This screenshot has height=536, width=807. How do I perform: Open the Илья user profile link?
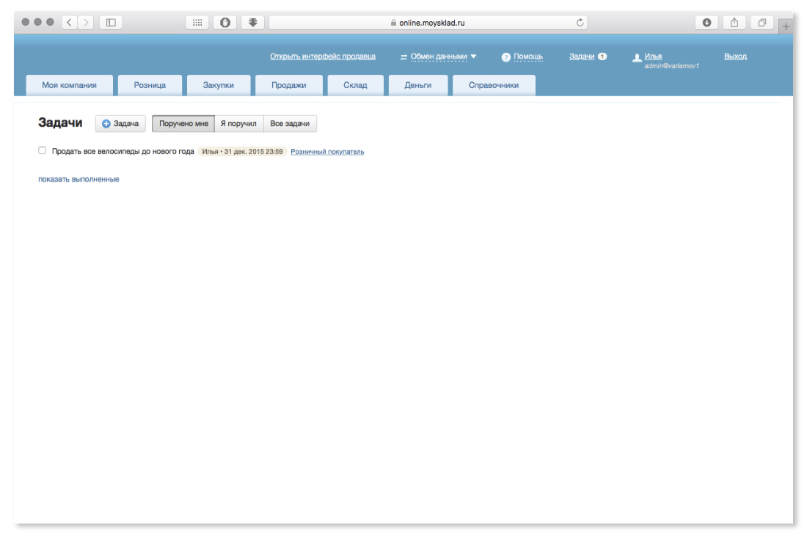click(x=653, y=56)
